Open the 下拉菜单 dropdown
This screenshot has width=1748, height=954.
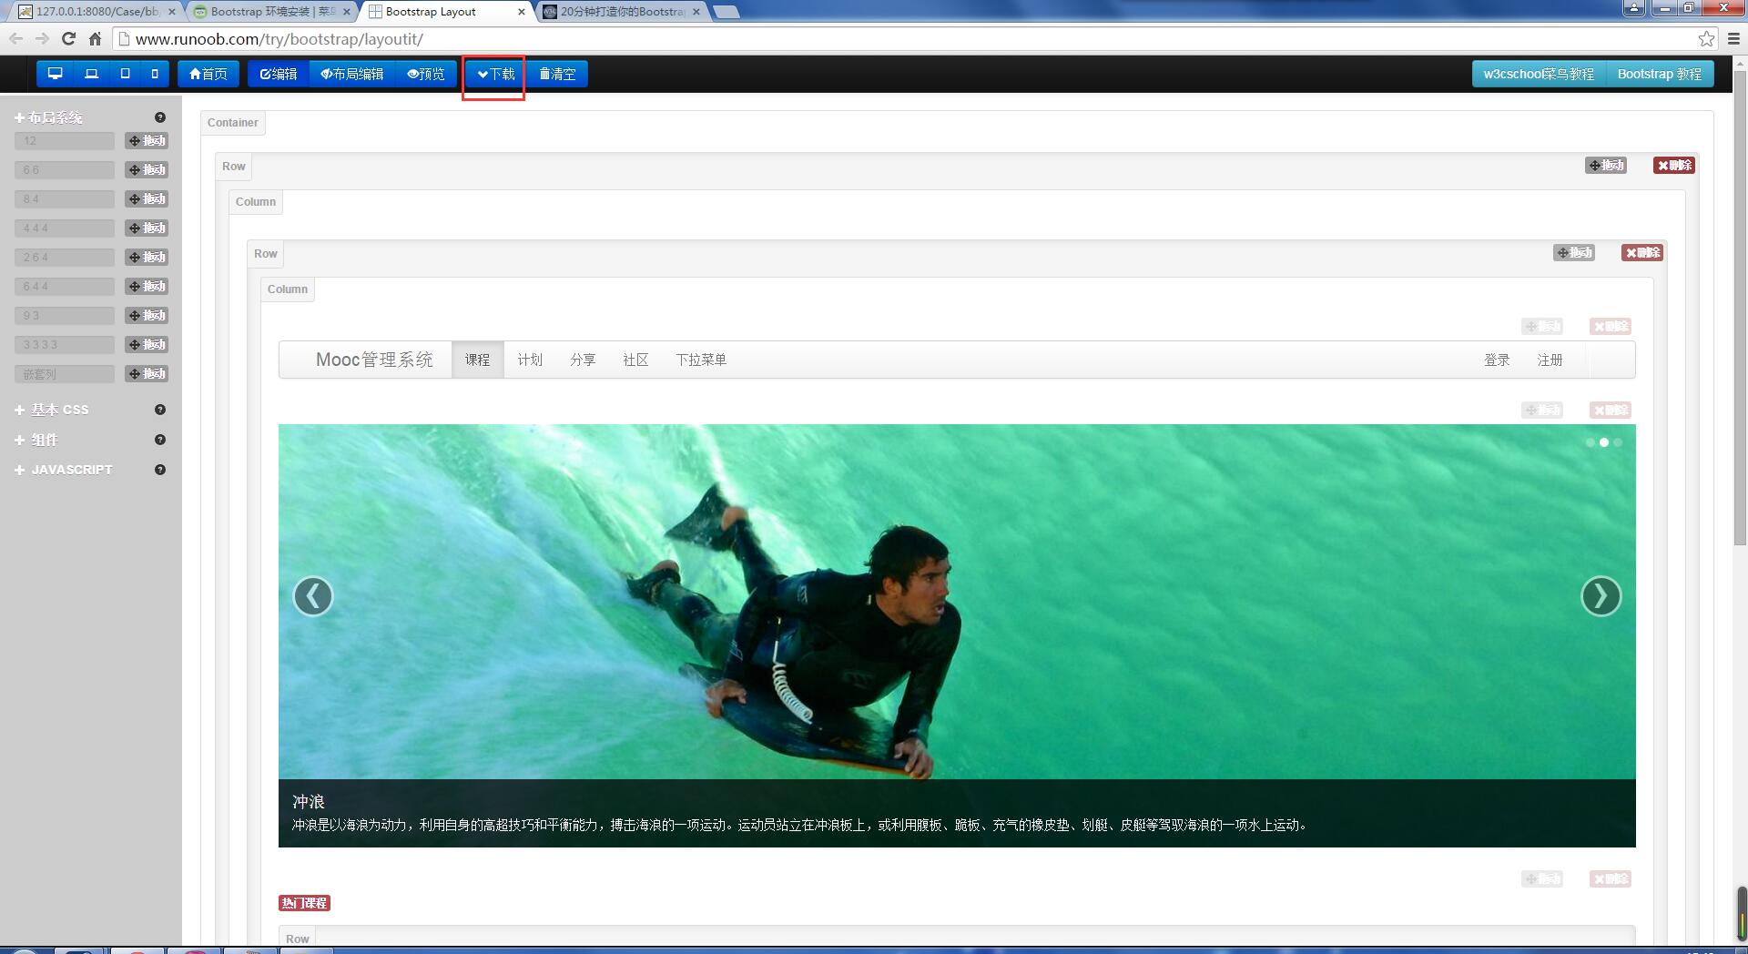click(701, 360)
